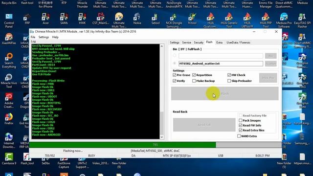Viewport: 313px width, 176px height.
Task: Open Medusa Pro Software shortcut
Action: 284,21
